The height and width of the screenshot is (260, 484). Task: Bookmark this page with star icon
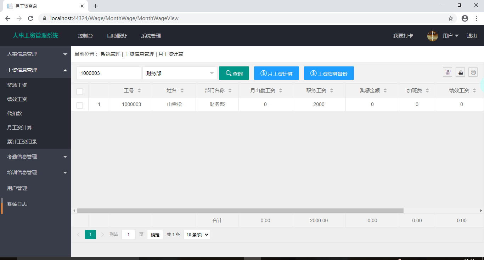click(x=451, y=18)
